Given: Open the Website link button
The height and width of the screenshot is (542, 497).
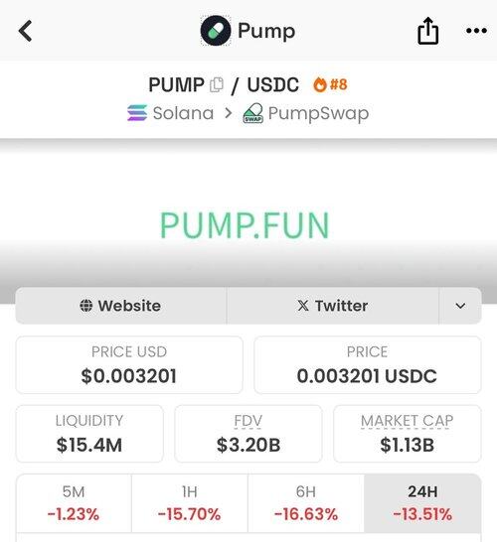Looking at the screenshot, I should point(121,306).
